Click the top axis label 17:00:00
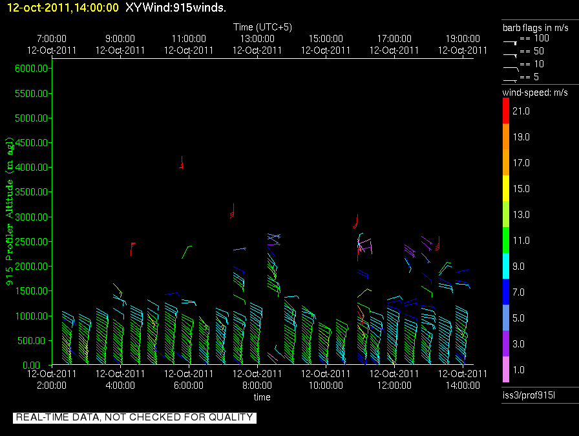 point(394,39)
